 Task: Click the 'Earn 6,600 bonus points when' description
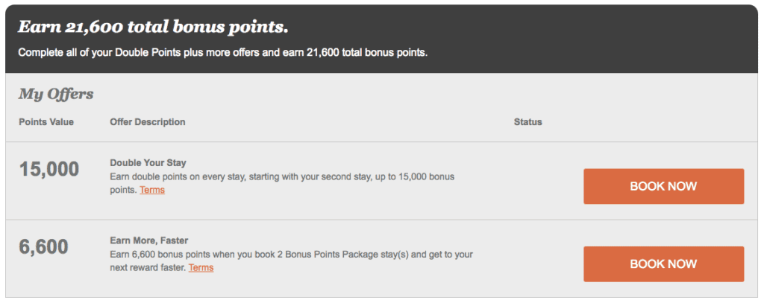pos(291,254)
